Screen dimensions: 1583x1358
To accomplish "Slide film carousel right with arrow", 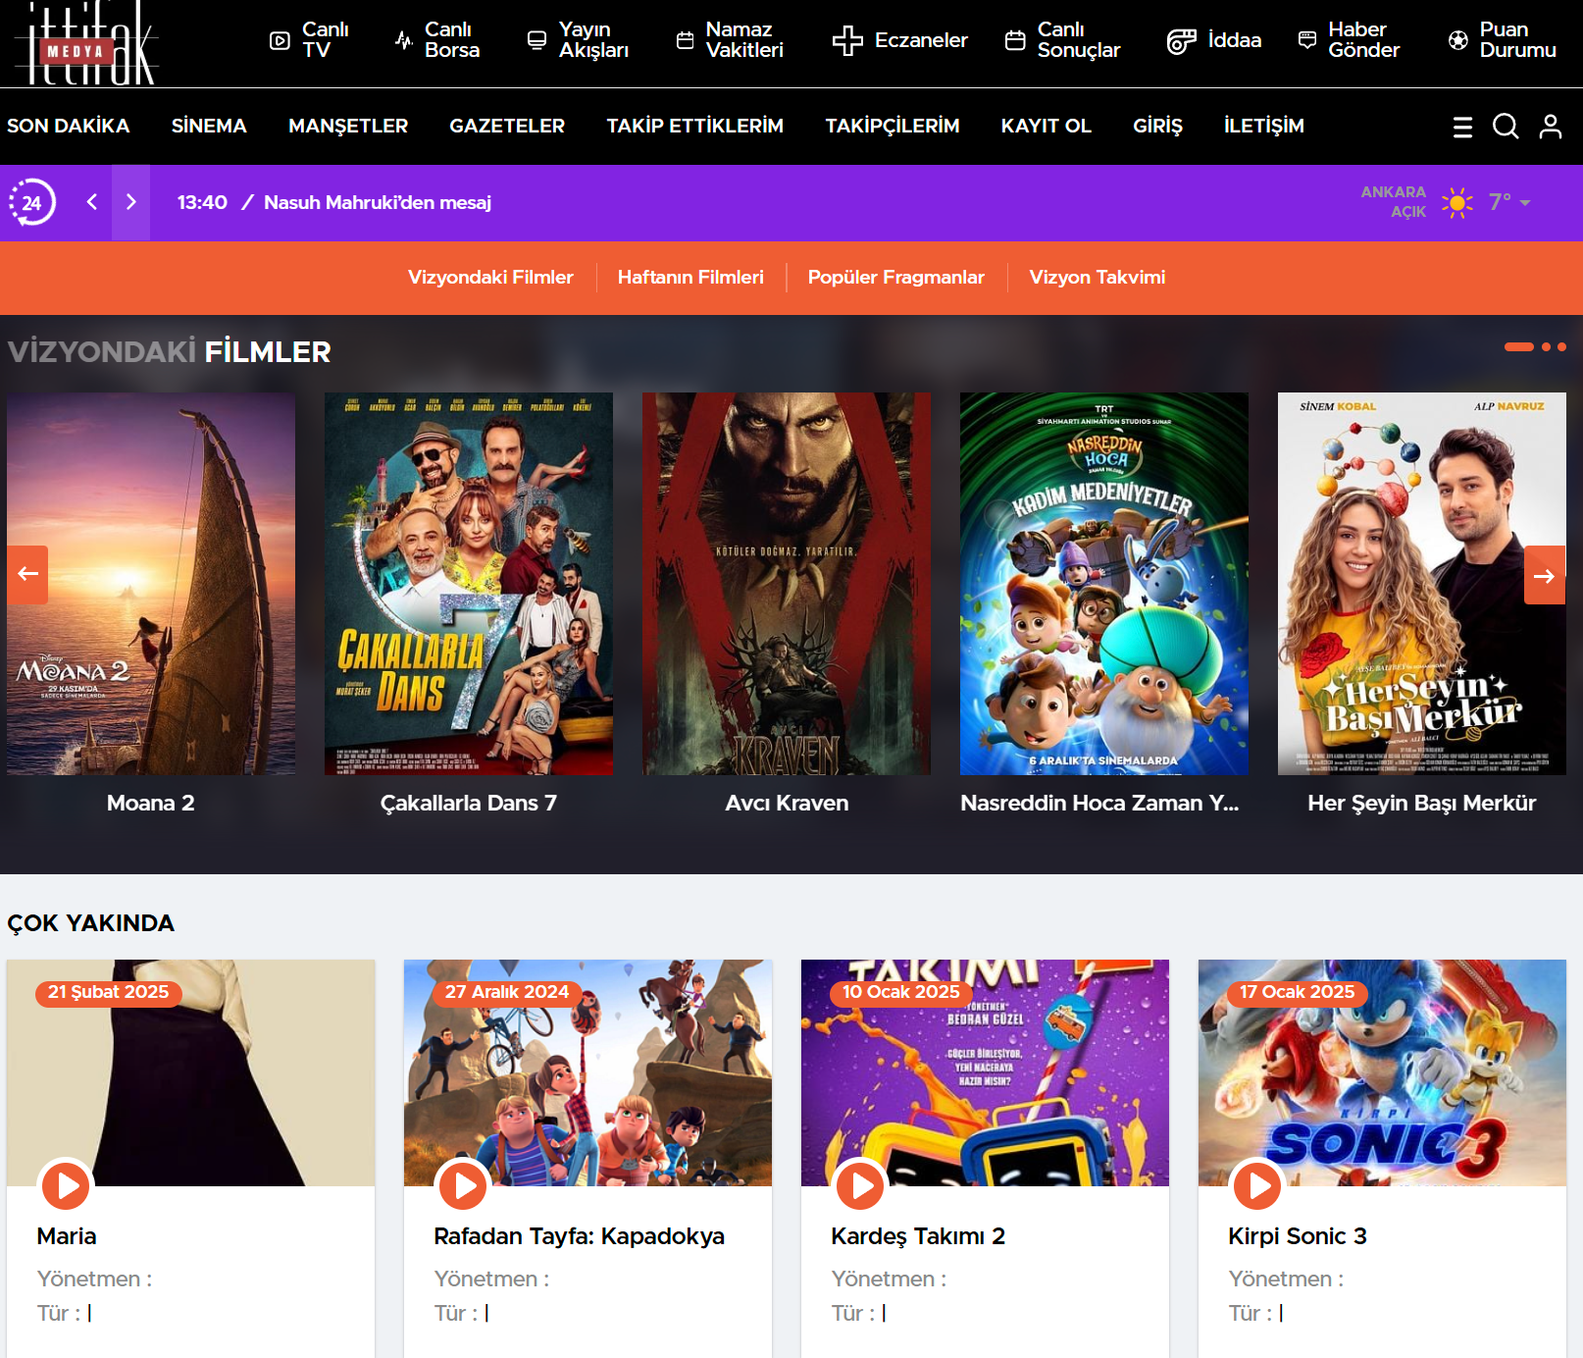I will [1545, 575].
